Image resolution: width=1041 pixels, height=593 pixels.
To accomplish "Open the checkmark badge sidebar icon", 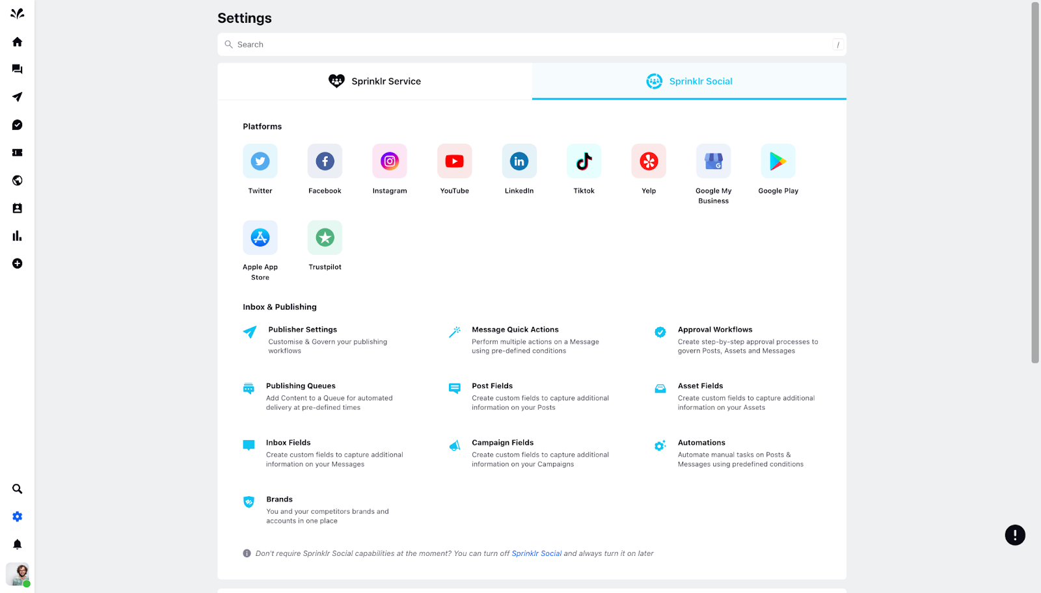I will click(x=18, y=125).
